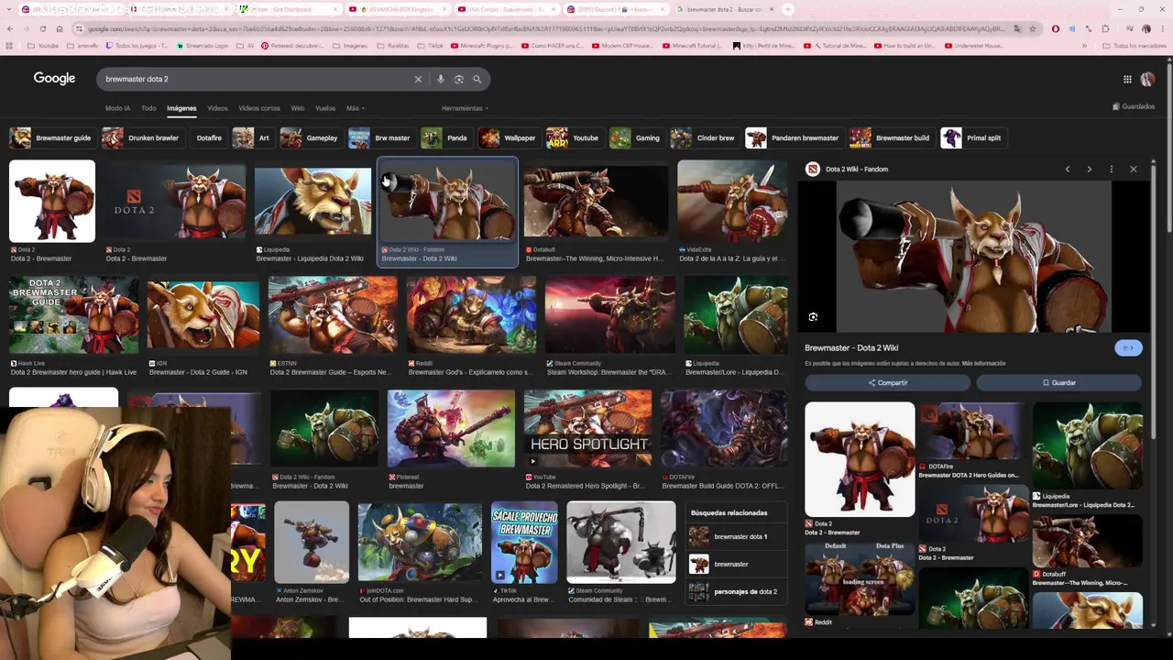The image size is (1173, 660).
Task: Go to previous image in preview panel
Action: (1068, 169)
